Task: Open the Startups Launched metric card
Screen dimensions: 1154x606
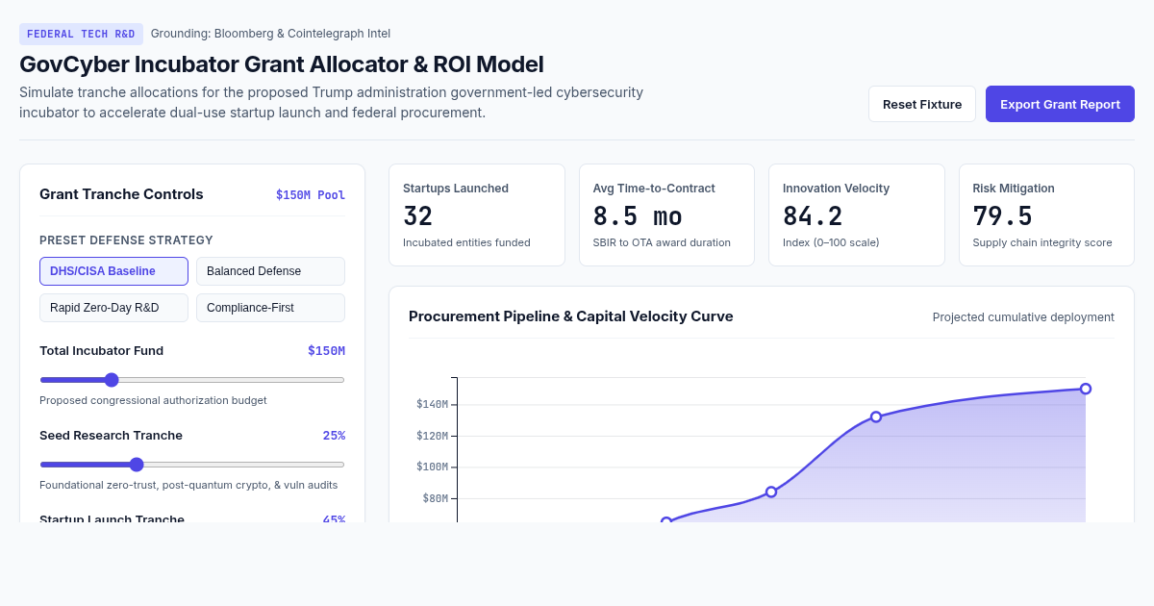Action: point(477,215)
